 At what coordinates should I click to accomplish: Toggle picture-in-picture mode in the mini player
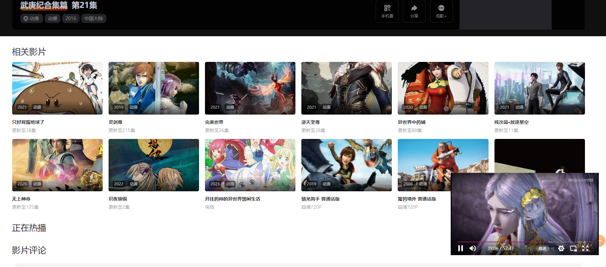(573, 249)
